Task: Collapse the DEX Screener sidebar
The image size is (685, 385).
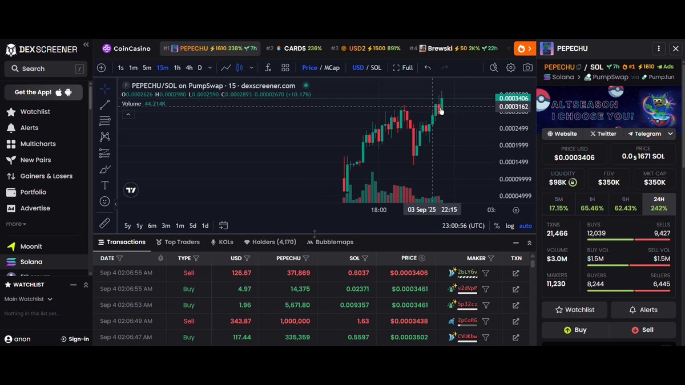Action: coord(86,44)
